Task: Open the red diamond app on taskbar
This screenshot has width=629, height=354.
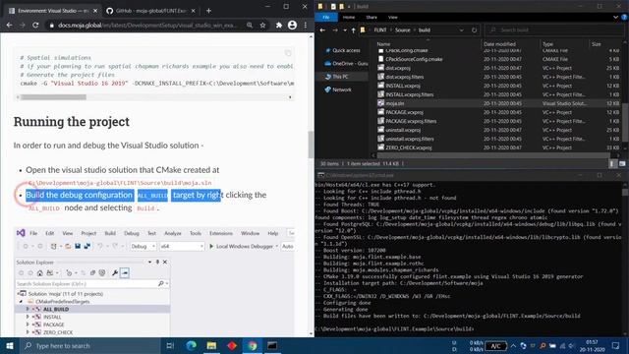Action: click(x=232, y=345)
